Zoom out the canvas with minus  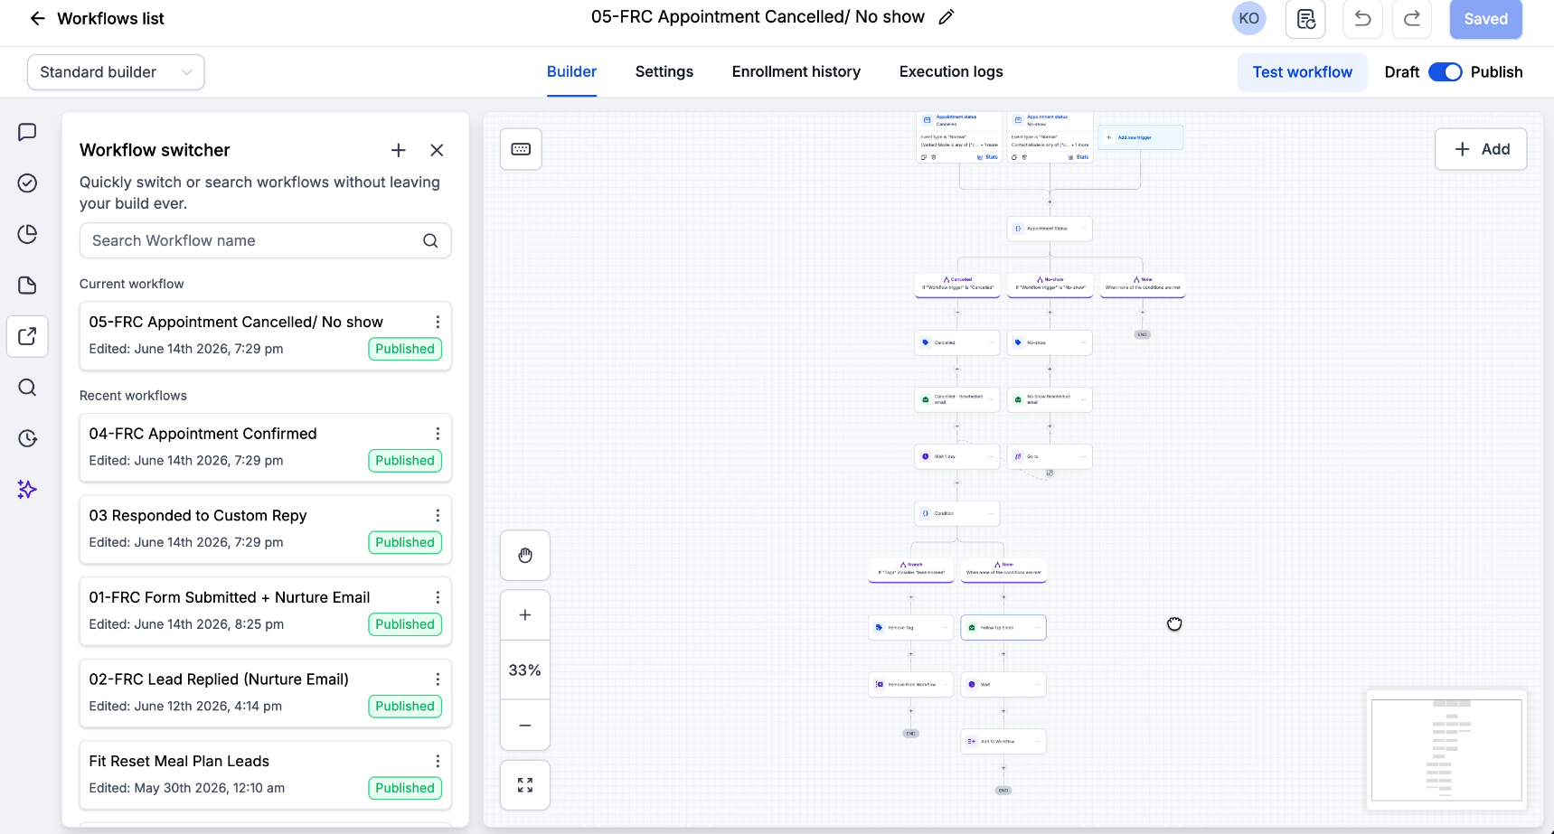click(x=525, y=726)
